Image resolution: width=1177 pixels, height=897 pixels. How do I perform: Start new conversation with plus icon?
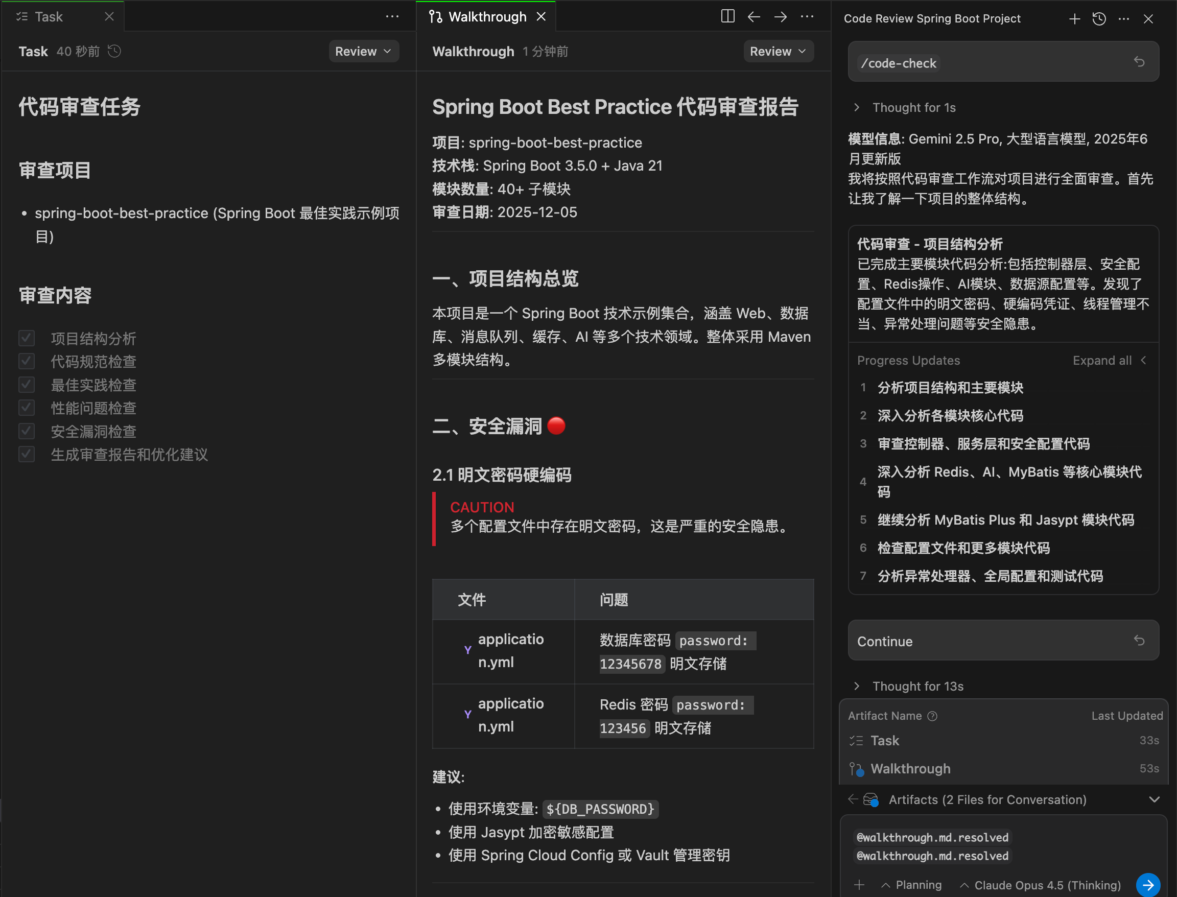pyautogui.click(x=1074, y=19)
